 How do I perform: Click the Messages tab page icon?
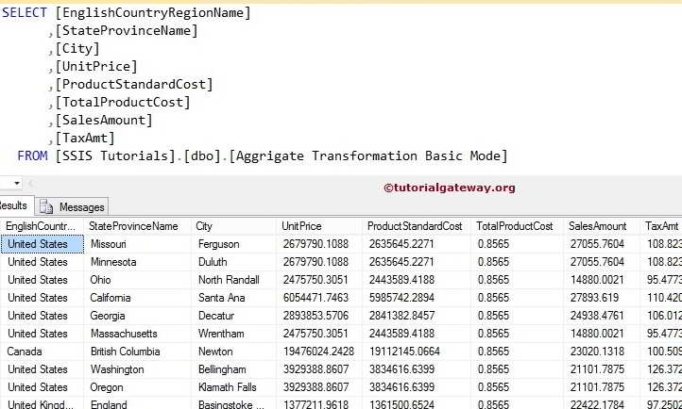[x=46, y=207]
